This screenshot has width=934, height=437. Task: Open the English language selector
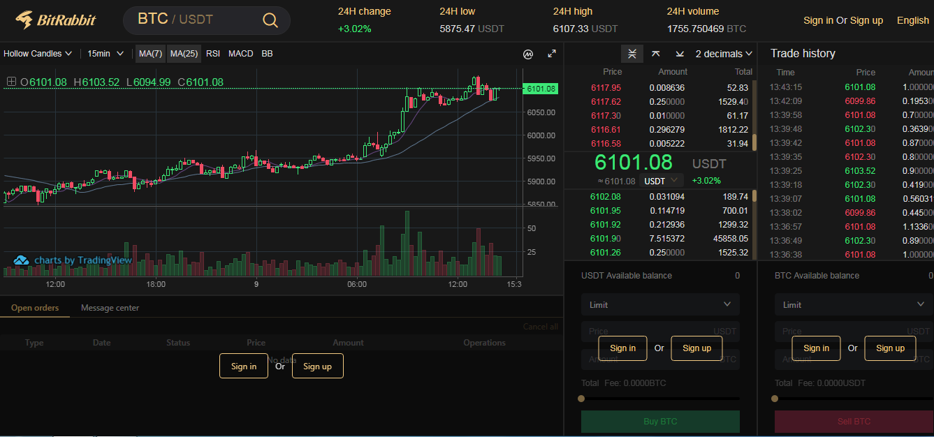tap(912, 20)
